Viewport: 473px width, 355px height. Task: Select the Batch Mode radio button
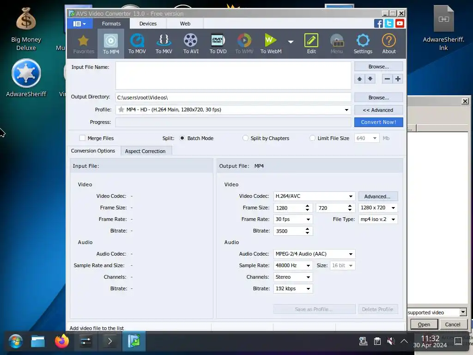182,138
